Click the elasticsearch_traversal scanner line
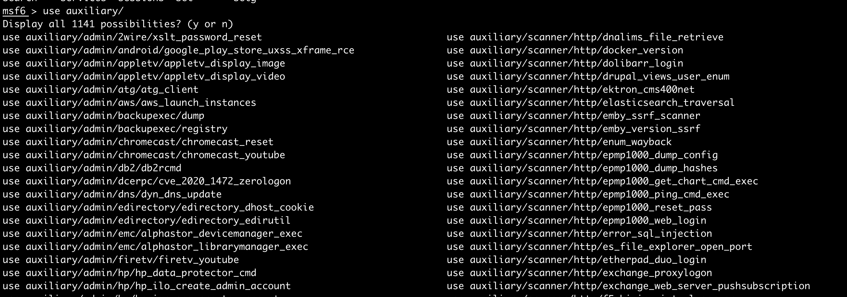The width and height of the screenshot is (847, 297). pyautogui.click(x=591, y=102)
